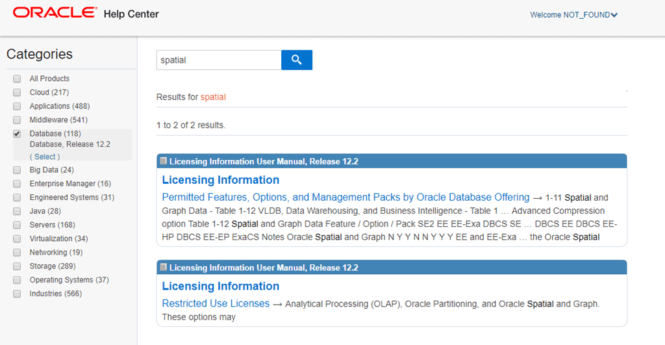This screenshot has height=345, width=665.
Task: Click the Industries (566) label
Action: click(x=56, y=294)
